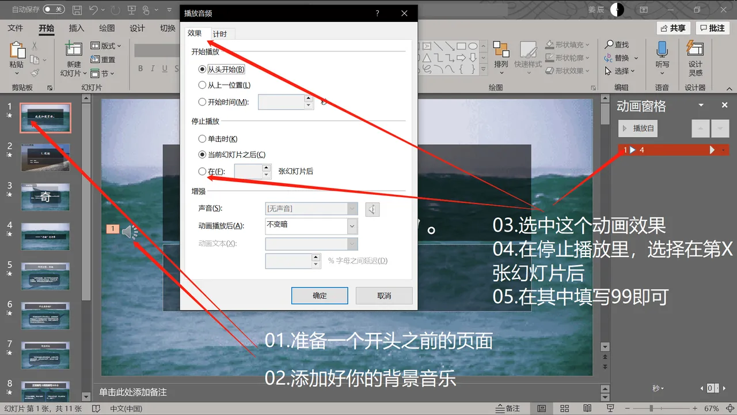Select slide 3 thumbnail with 奇
Screen dimensions: 737x415
[45, 197]
